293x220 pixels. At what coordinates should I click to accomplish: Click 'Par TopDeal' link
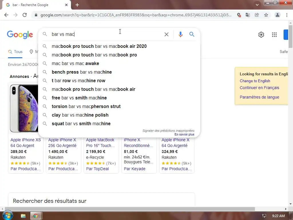[97, 169]
